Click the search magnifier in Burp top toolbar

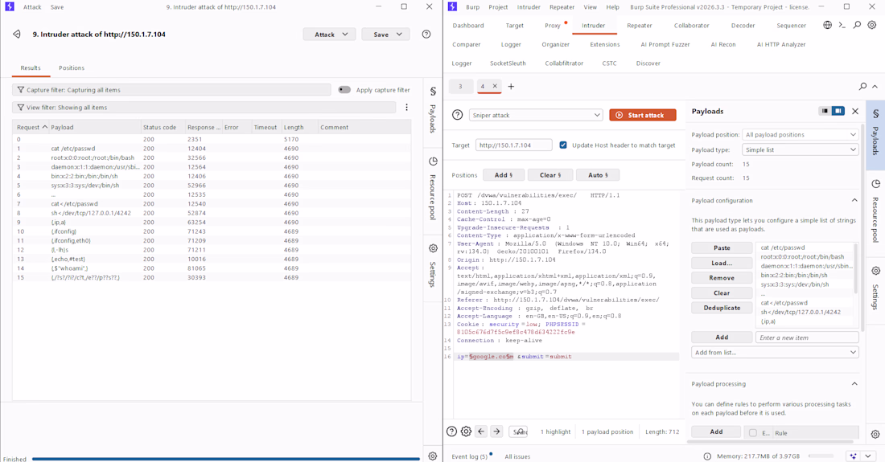pos(857,25)
